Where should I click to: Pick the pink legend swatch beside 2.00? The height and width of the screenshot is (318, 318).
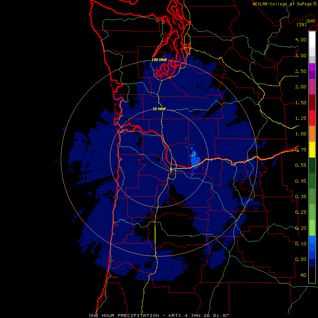coord(312,87)
